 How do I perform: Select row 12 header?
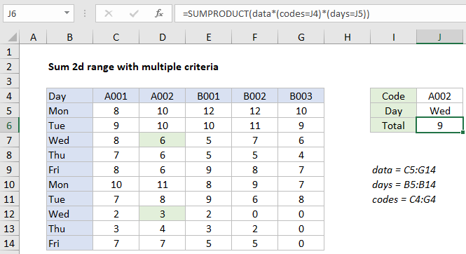click(x=9, y=214)
